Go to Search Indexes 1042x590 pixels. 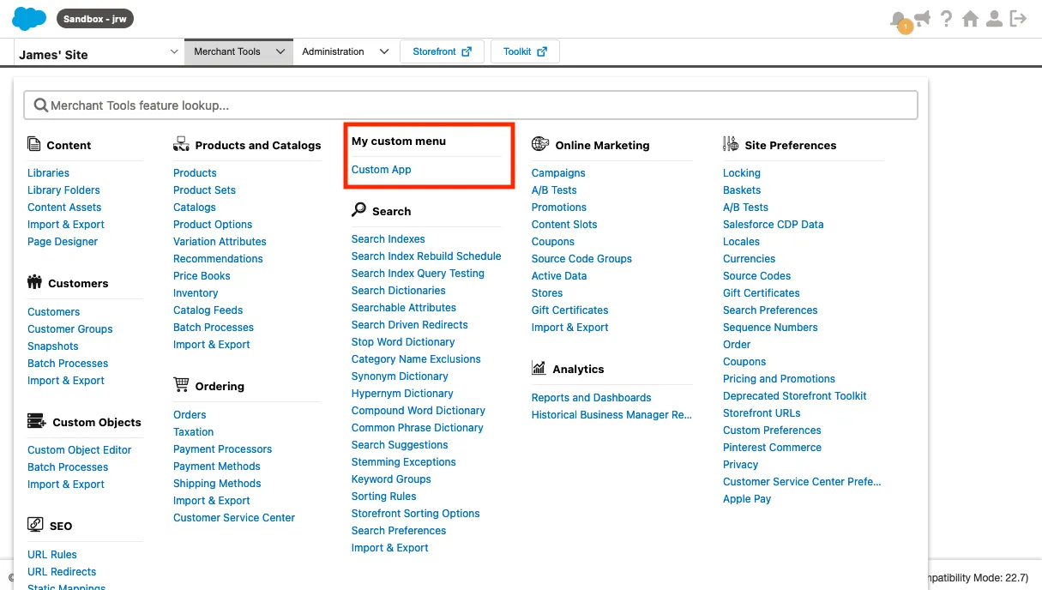(x=388, y=239)
